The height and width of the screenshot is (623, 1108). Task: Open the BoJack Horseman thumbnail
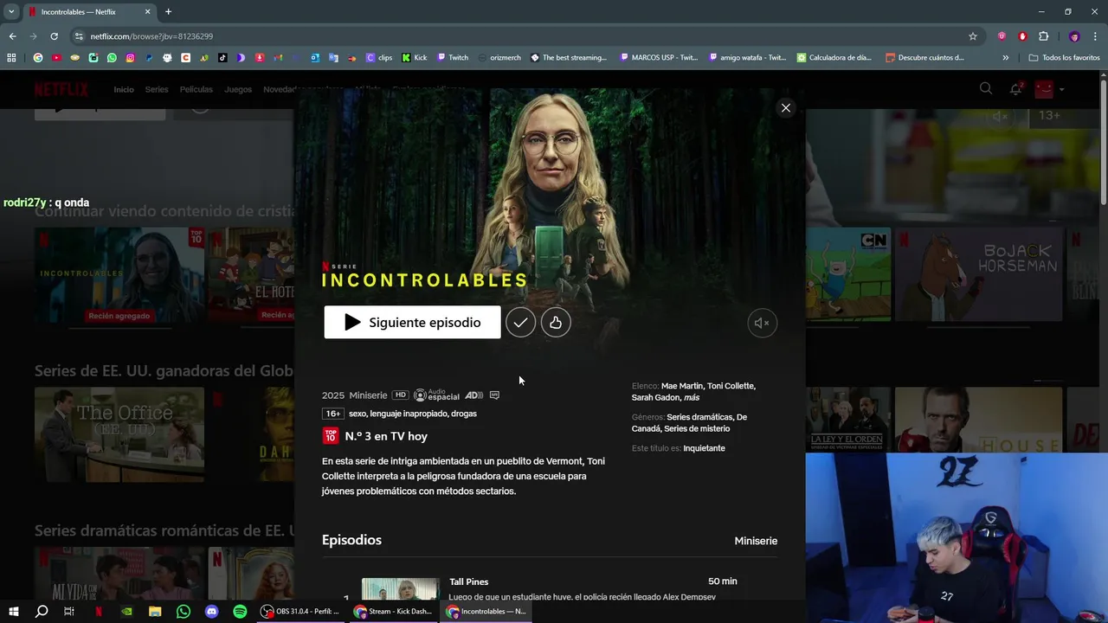coord(978,274)
